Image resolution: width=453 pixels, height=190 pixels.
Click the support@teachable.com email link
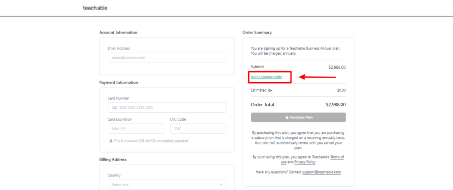(322, 172)
